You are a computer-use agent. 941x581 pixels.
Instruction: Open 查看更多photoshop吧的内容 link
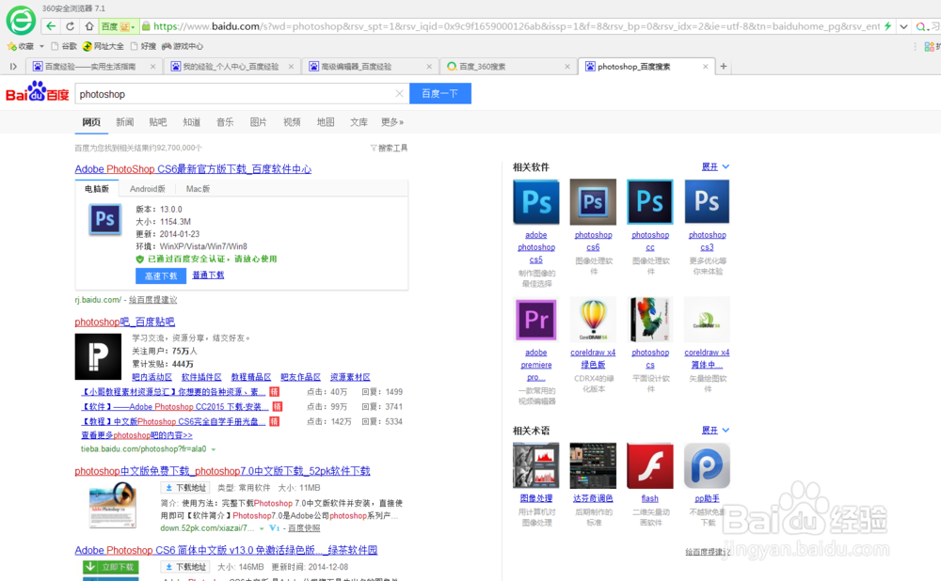pos(136,435)
